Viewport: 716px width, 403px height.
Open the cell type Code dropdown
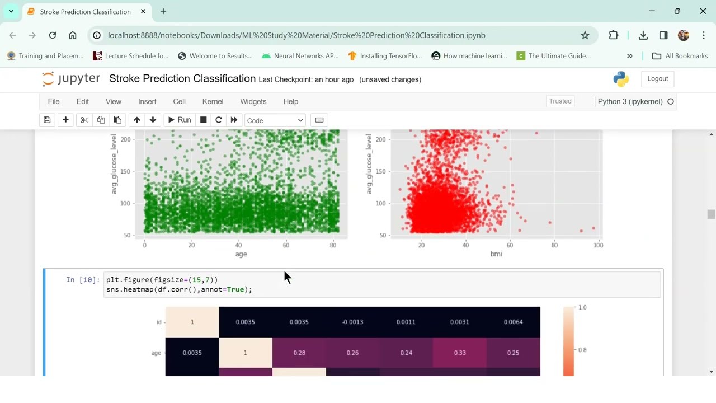coord(275,120)
